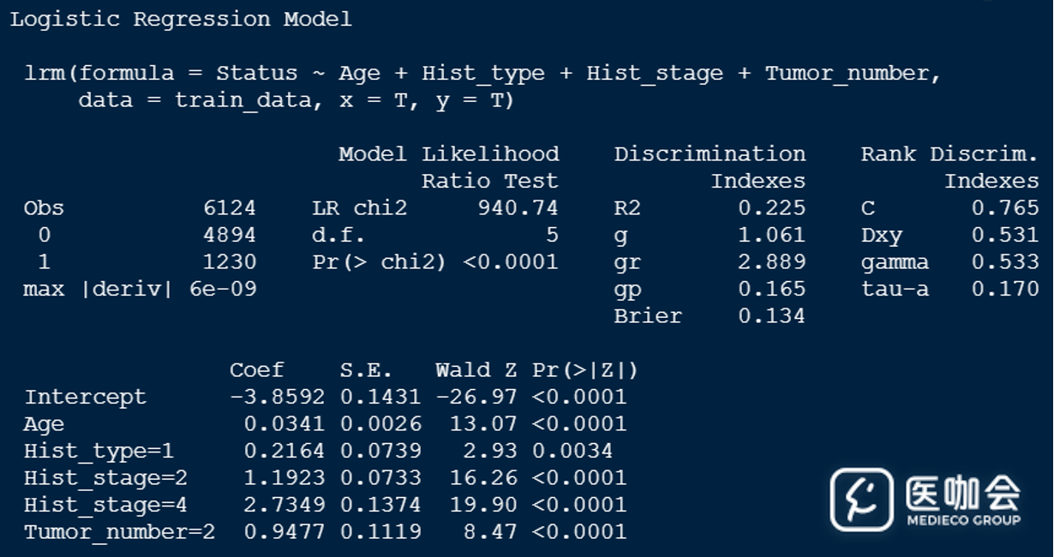The height and width of the screenshot is (557, 1054).
Task: Click the "Logistic Regression Model" title
Action: pos(180,19)
